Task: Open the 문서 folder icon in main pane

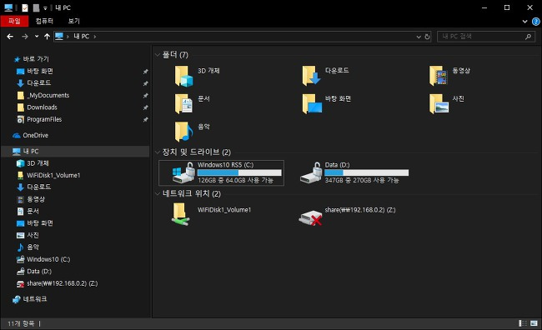Action: click(183, 104)
